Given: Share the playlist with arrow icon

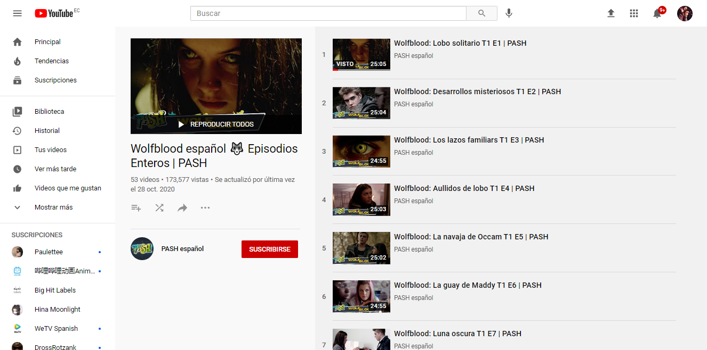Looking at the screenshot, I should click(182, 208).
